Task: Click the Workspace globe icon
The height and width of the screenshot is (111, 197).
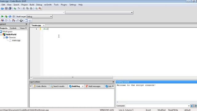Action: point(1,31)
